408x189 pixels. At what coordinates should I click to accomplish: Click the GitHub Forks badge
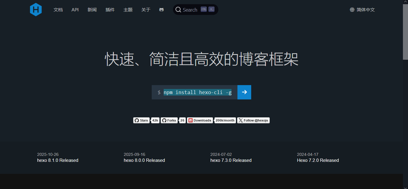pyautogui.click(x=169, y=120)
